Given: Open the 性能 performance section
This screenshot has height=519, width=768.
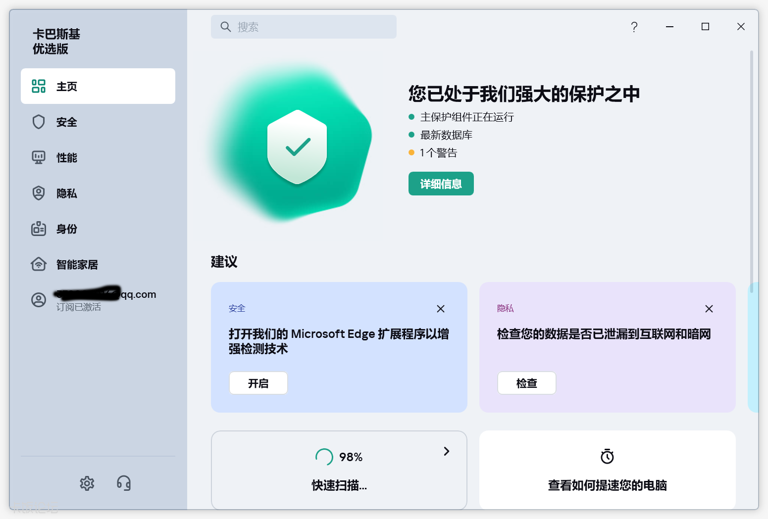Looking at the screenshot, I should tap(98, 158).
